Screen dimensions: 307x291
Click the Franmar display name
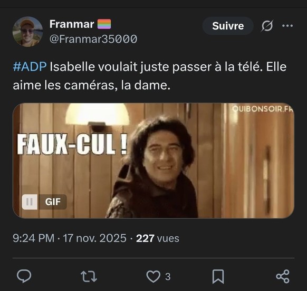(x=72, y=24)
